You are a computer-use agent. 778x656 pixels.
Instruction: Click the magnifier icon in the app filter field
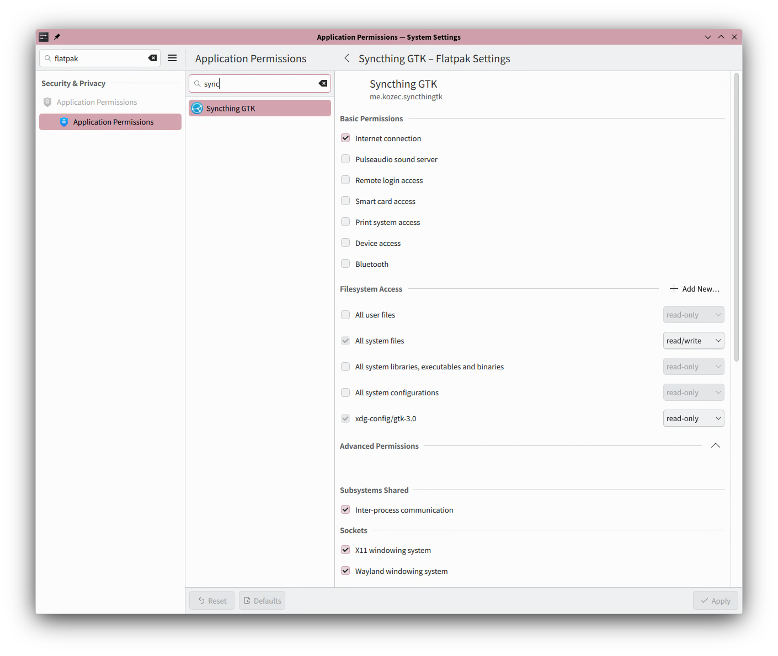[x=197, y=84]
